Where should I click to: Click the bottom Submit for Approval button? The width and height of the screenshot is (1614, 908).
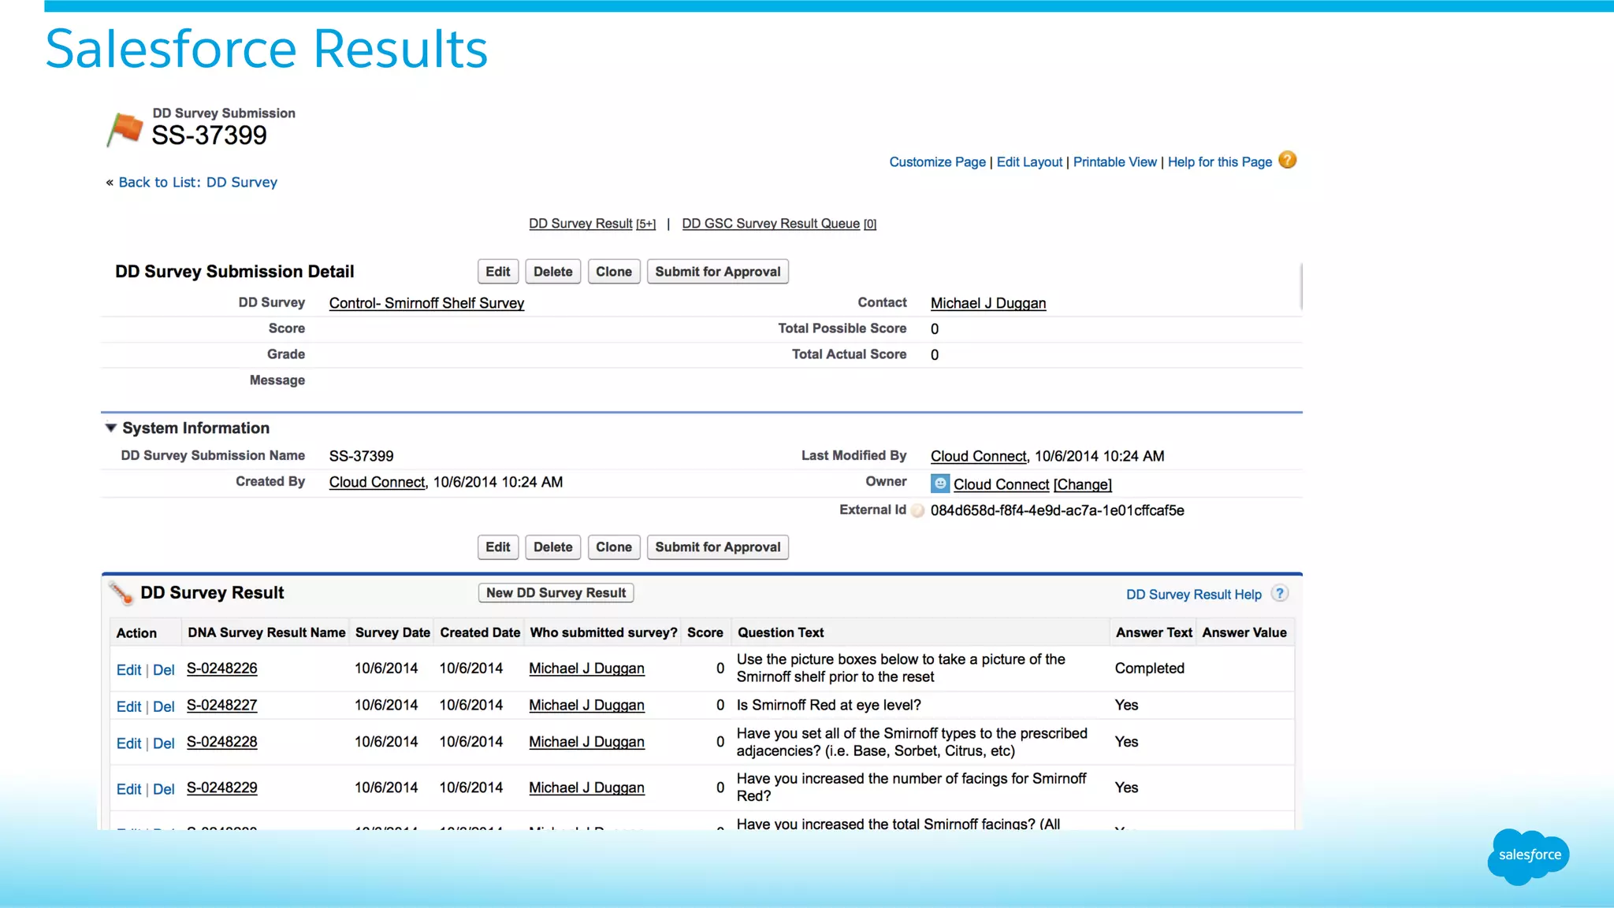tap(718, 547)
